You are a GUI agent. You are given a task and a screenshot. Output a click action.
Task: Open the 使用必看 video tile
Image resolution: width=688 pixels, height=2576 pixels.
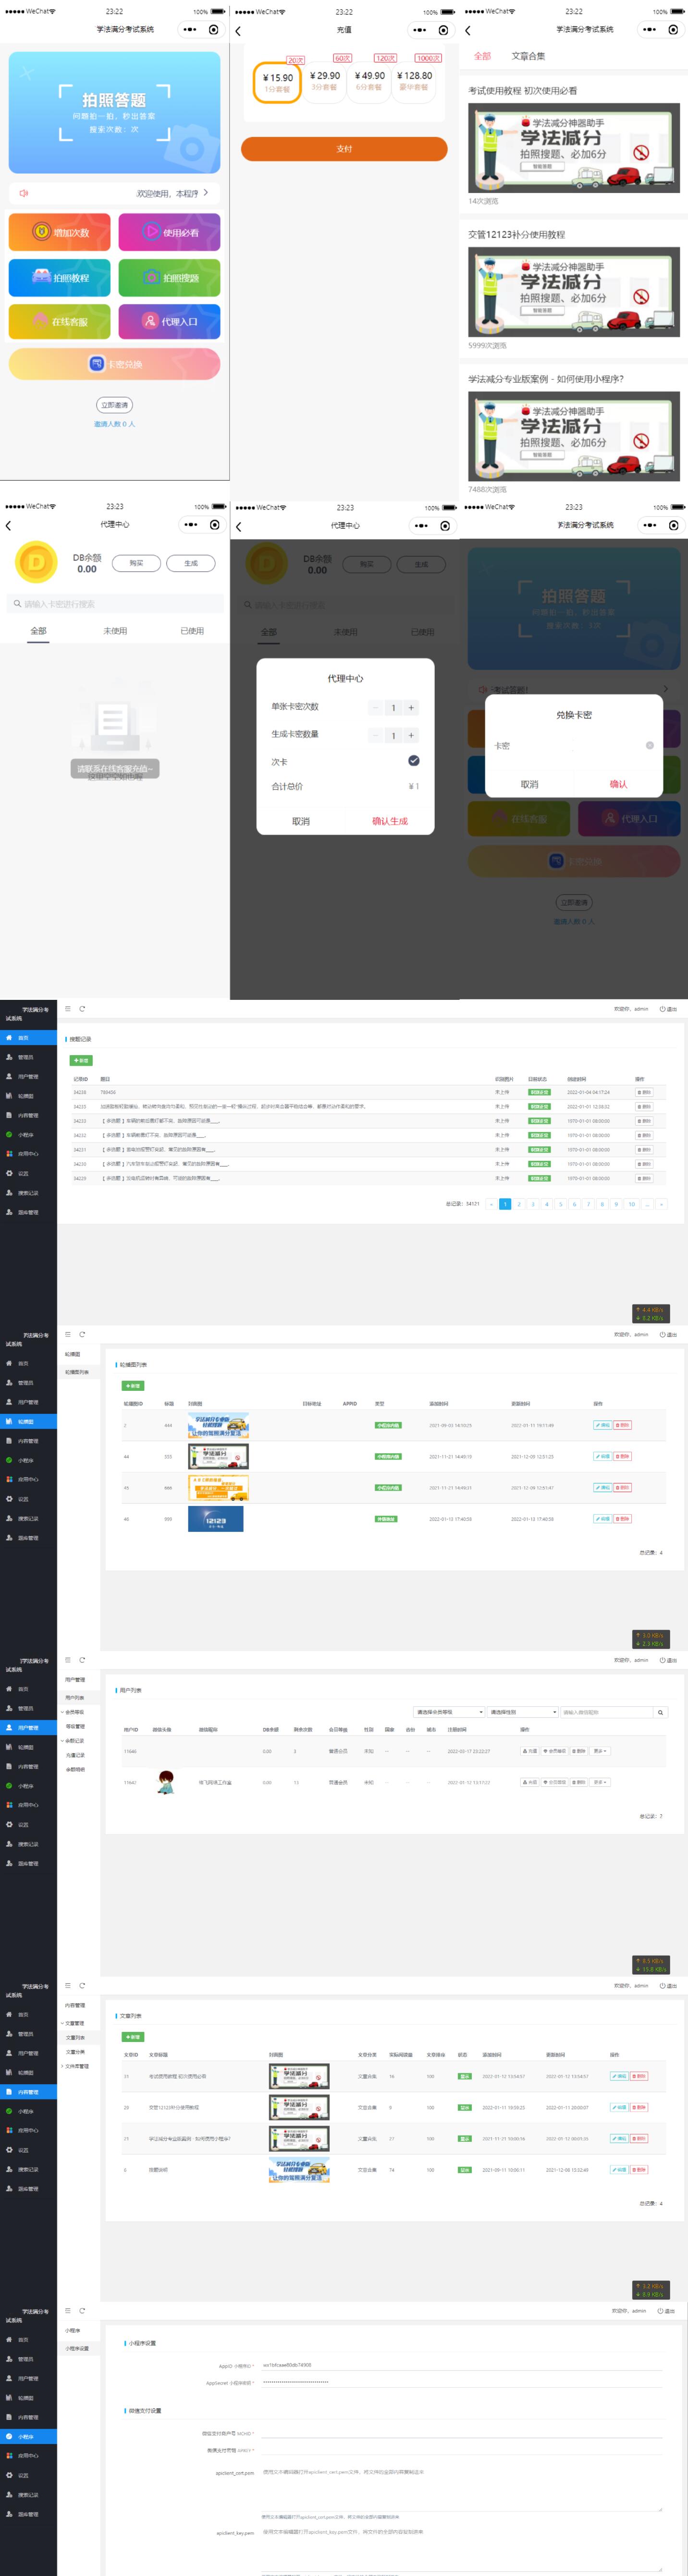[x=169, y=232]
